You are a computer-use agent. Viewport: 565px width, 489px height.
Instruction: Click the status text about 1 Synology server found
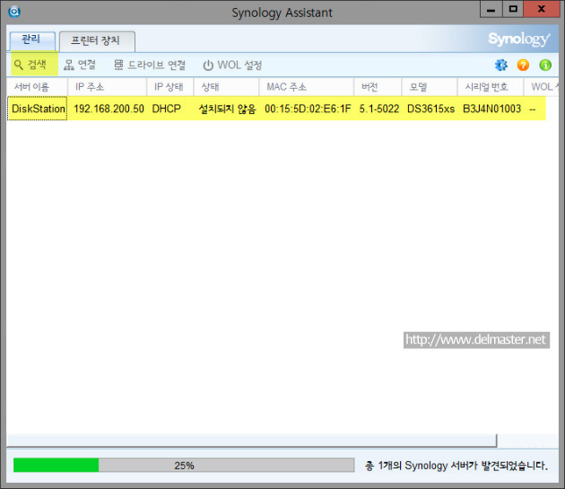456,466
